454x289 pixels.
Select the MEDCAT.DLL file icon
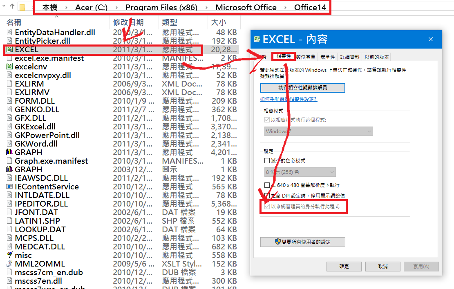(9, 247)
